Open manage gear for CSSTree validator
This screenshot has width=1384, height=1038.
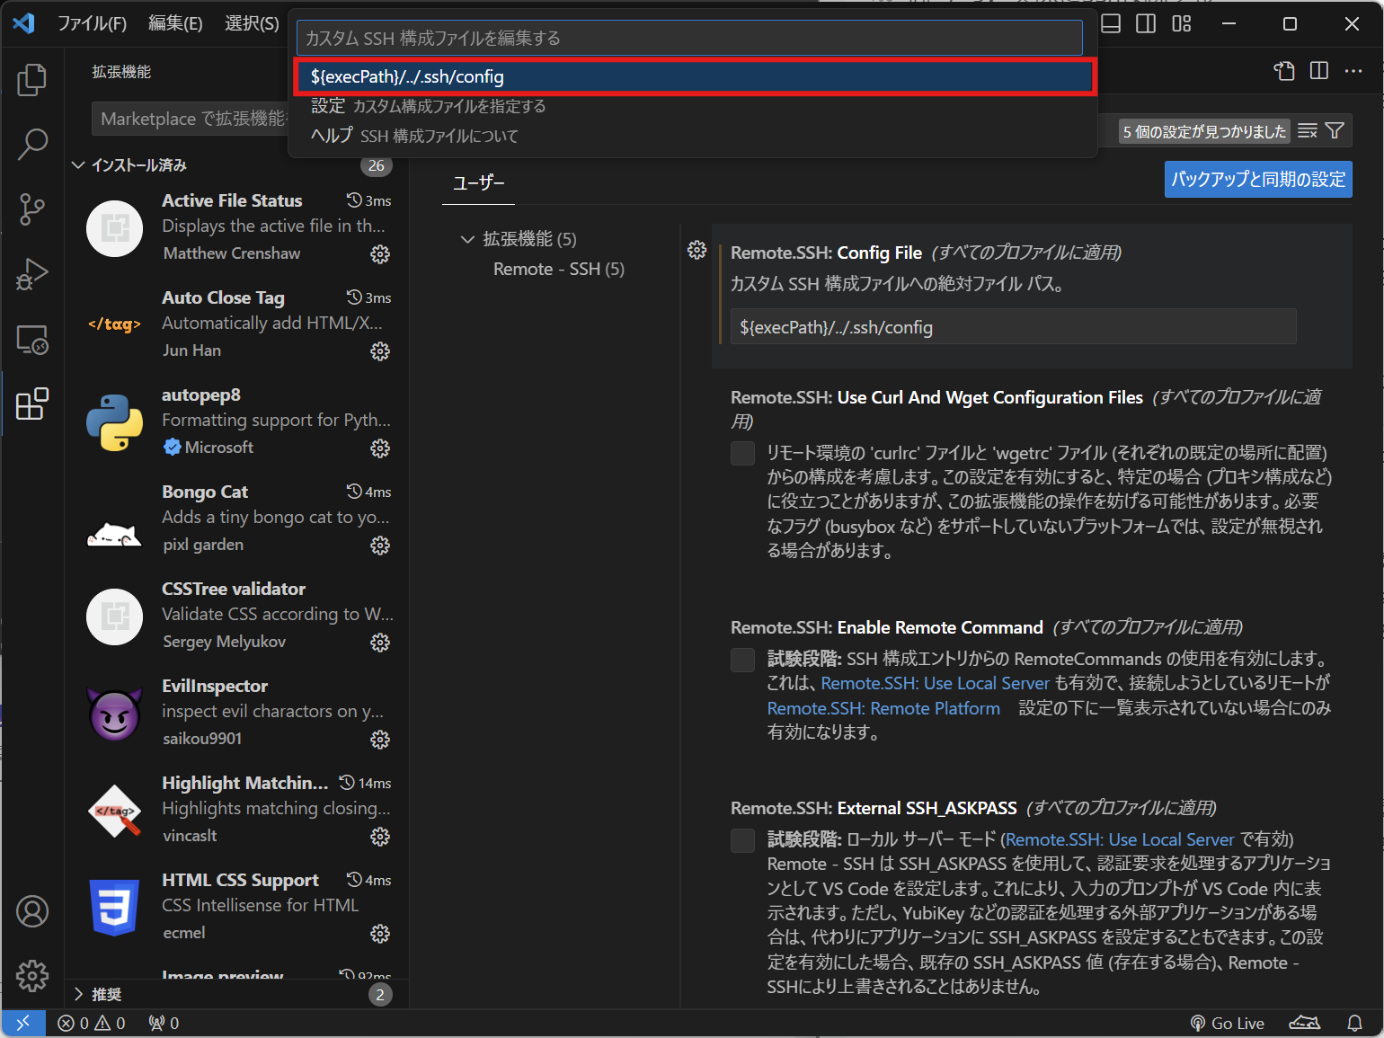pyautogui.click(x=380, y=643)
